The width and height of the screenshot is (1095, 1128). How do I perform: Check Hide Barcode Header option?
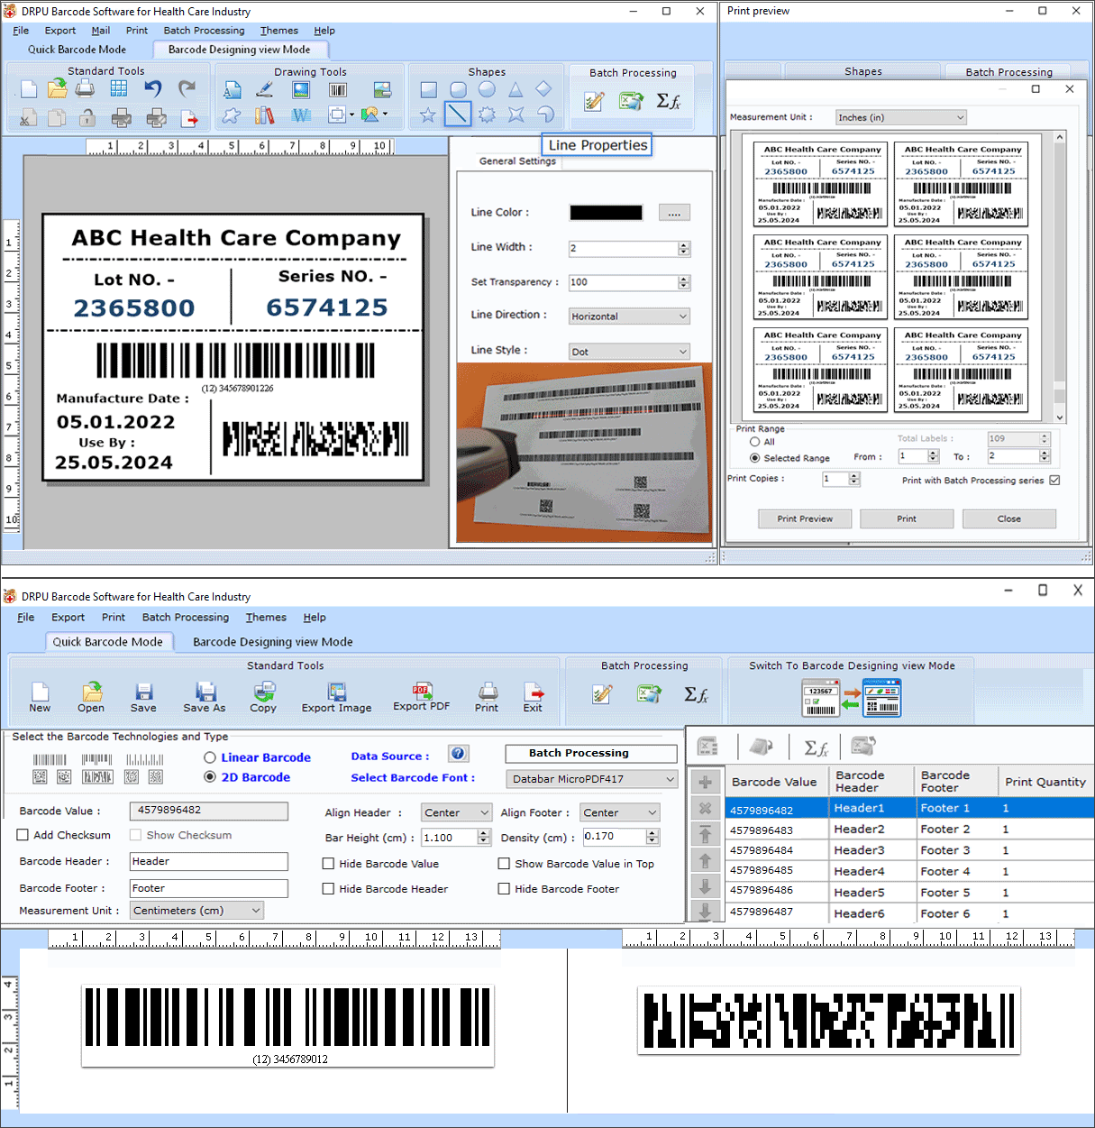[x=328, y=889]
